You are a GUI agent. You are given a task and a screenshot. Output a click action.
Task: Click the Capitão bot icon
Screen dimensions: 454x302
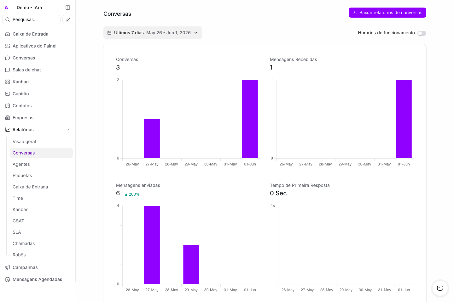(x=8, y=94)
